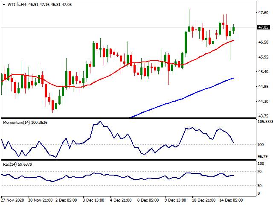Click the Momentum 100 level label
This screenshot has width=273, height=205.
(x=261, y=144)
